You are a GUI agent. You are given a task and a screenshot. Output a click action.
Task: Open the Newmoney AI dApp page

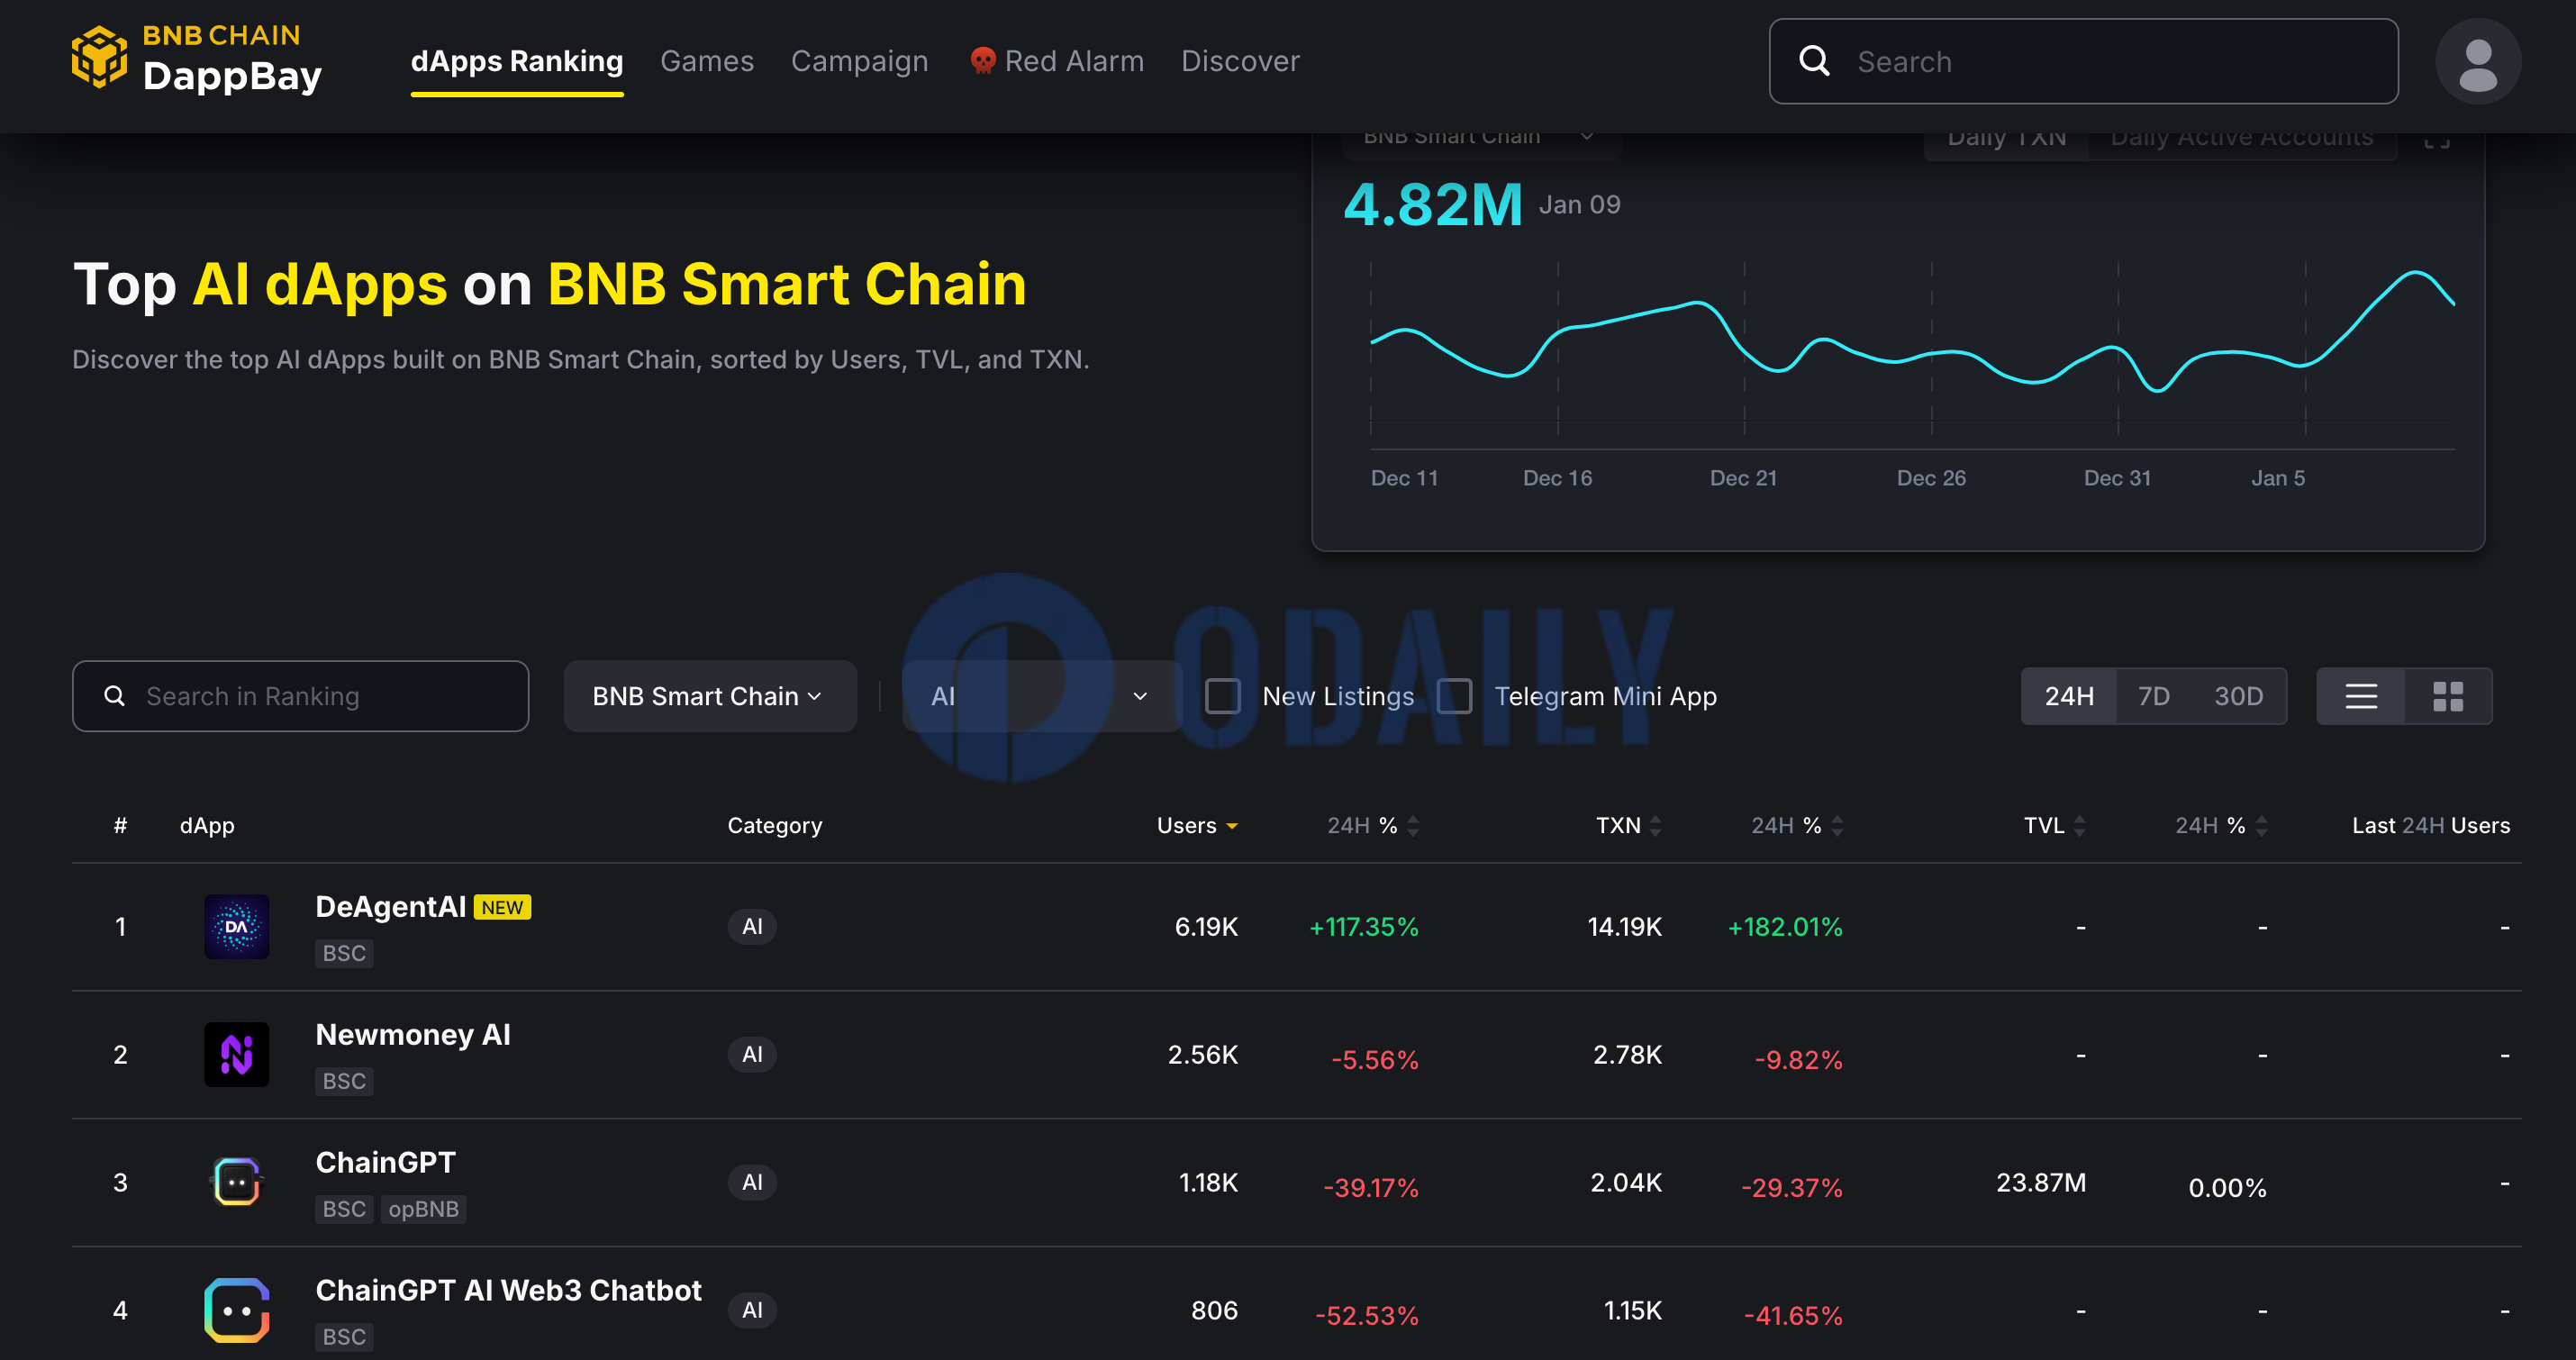pos(413,1035)
